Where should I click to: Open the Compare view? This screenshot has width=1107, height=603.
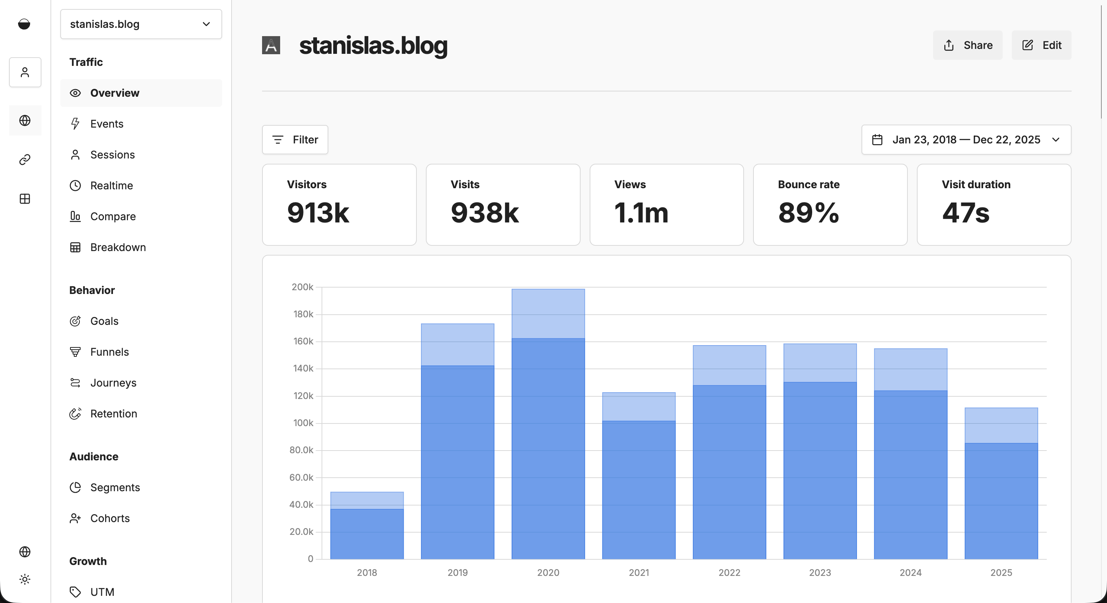pyautogui.click(x=113, y=216)
